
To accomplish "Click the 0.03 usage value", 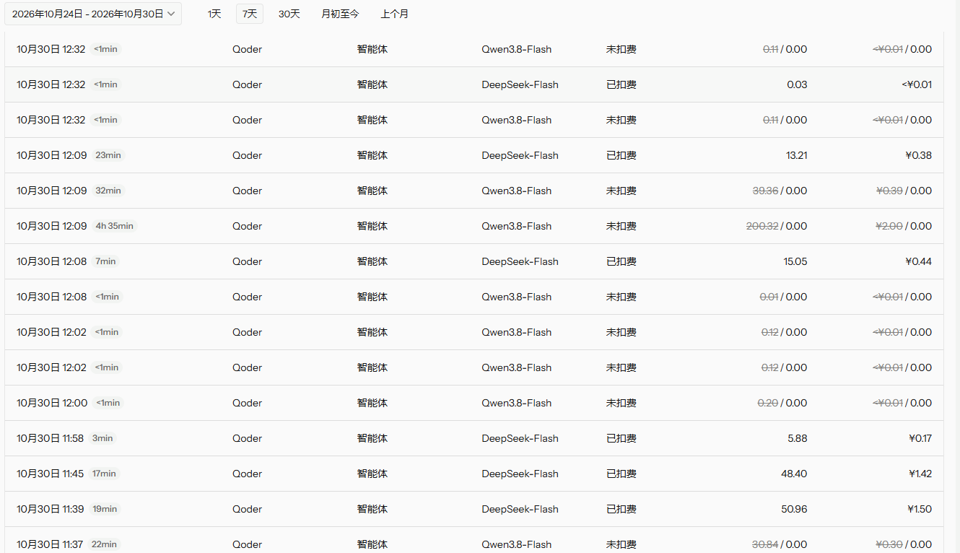I will pos(797,84).
